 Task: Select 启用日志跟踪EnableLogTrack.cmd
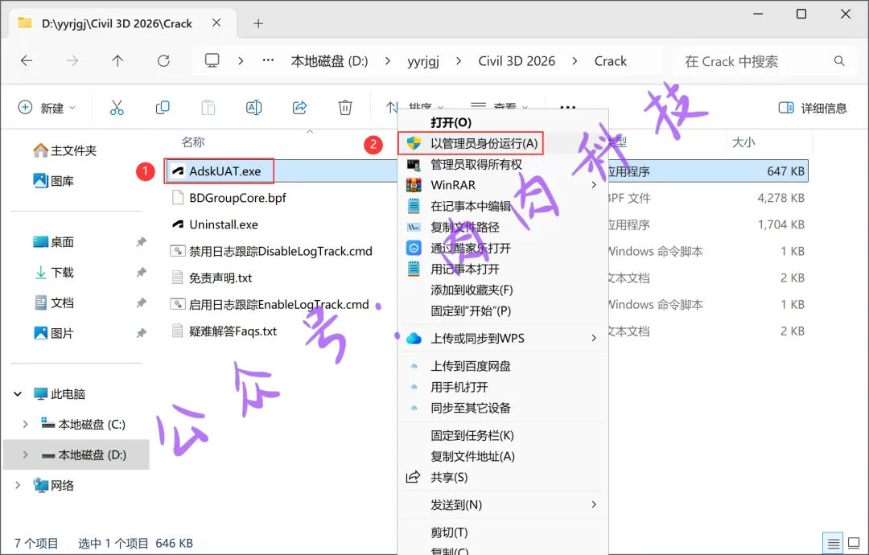[x=278, y=305]
